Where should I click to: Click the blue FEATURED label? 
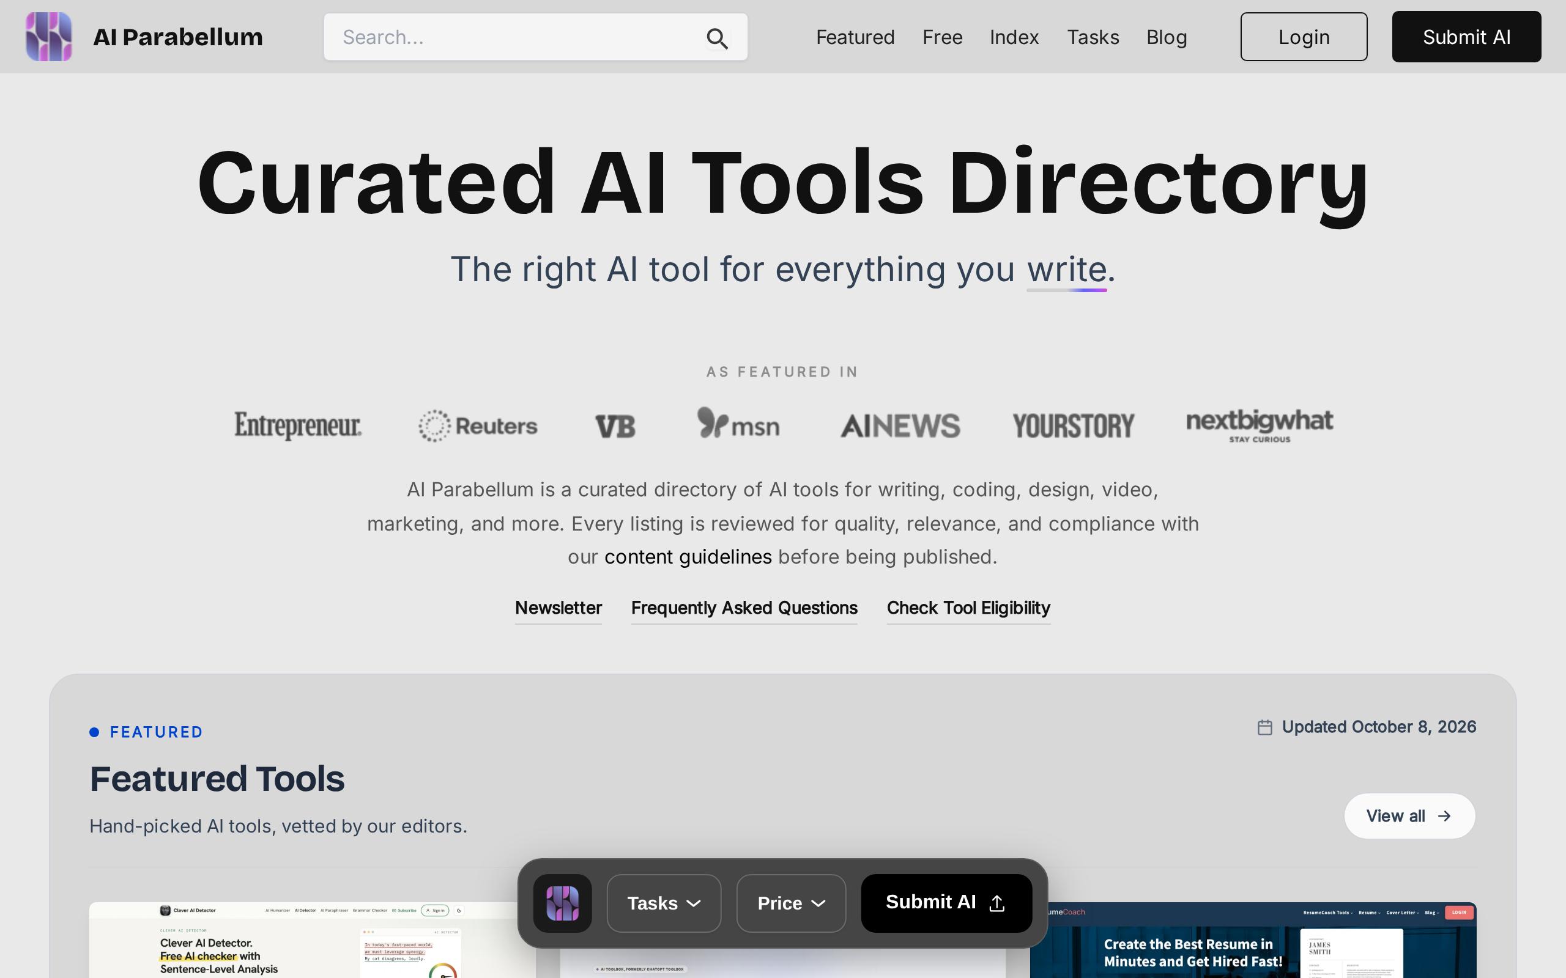pos(156,732)
